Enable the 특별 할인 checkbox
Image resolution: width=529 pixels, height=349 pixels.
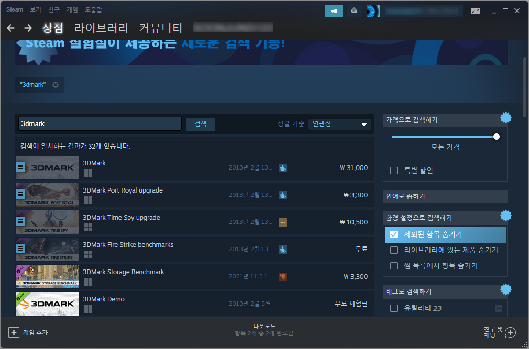[394, 171]
